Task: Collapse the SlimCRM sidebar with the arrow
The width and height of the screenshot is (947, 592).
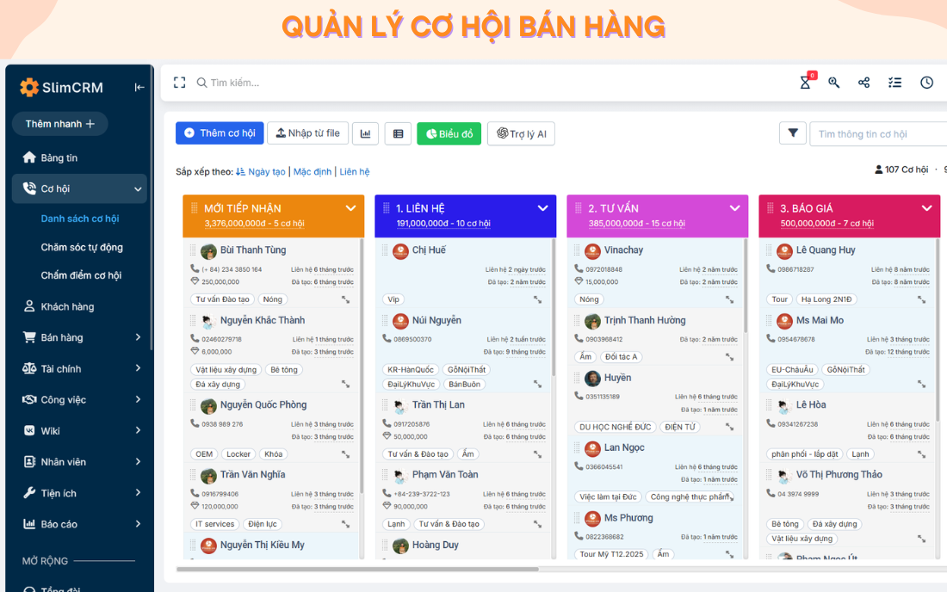Action: click(139, 86)
